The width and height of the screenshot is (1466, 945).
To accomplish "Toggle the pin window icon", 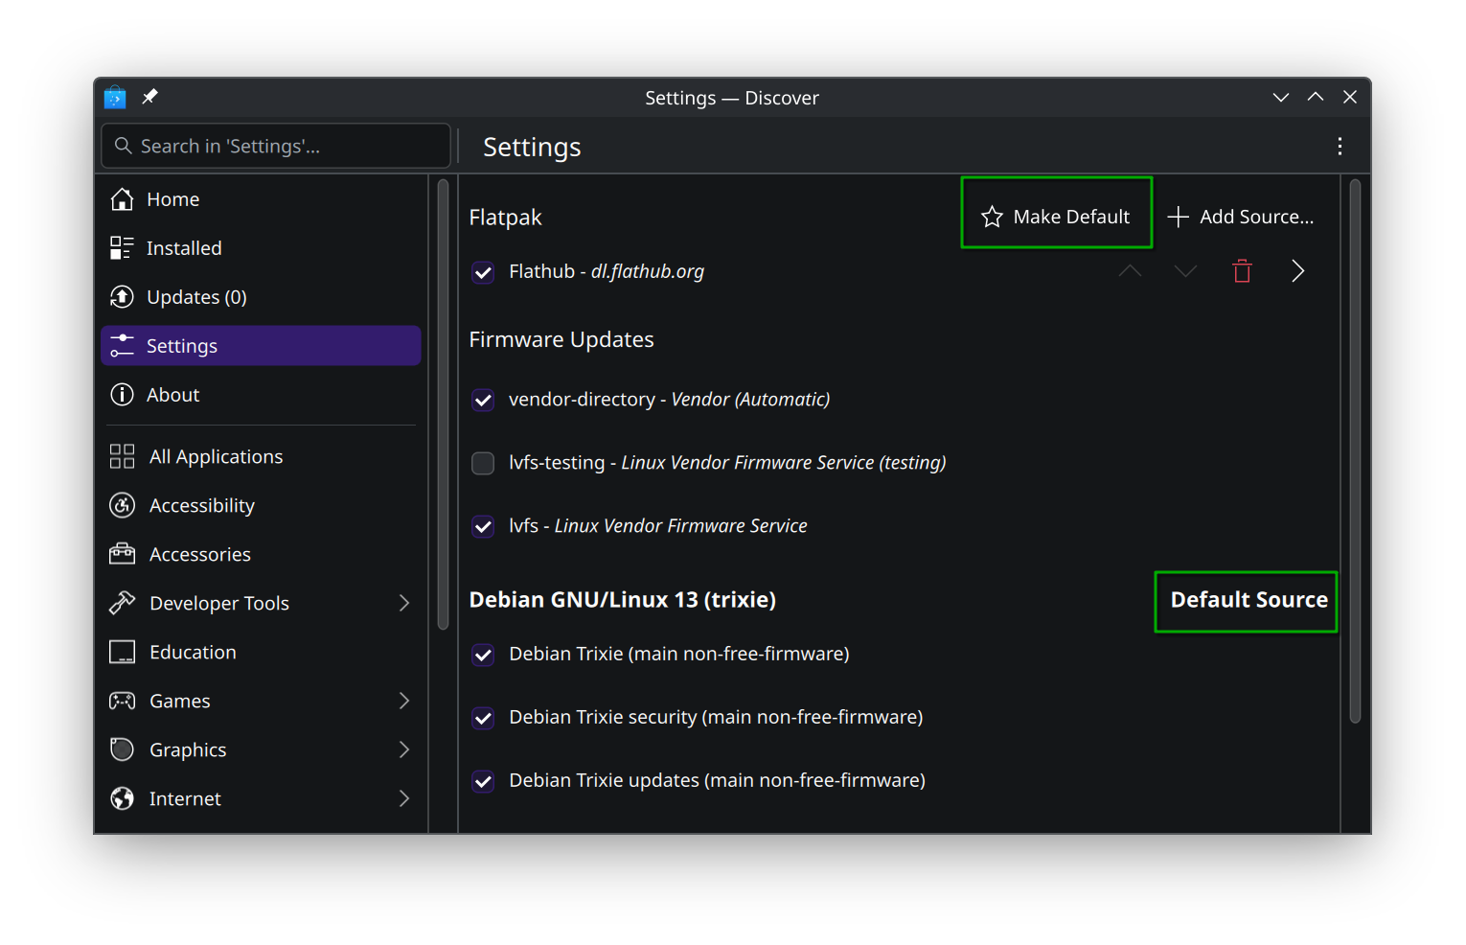I will tap(149, 97).
